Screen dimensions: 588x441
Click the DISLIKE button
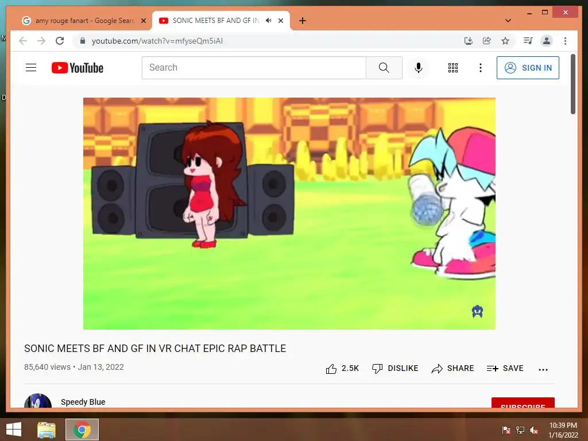395,369
